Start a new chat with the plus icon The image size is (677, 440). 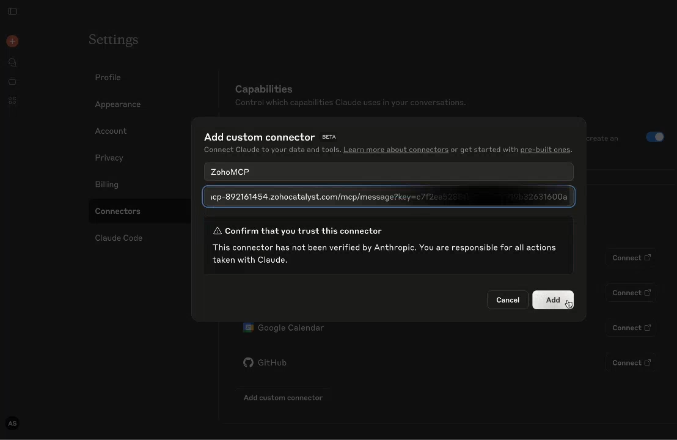point(12,41)
